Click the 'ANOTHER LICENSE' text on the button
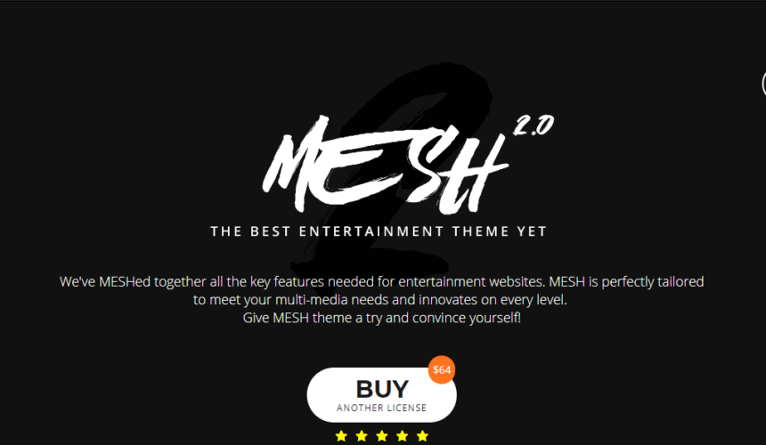Image resolution: width=766 pixels, height=445 pixels. tap(381, 408)
